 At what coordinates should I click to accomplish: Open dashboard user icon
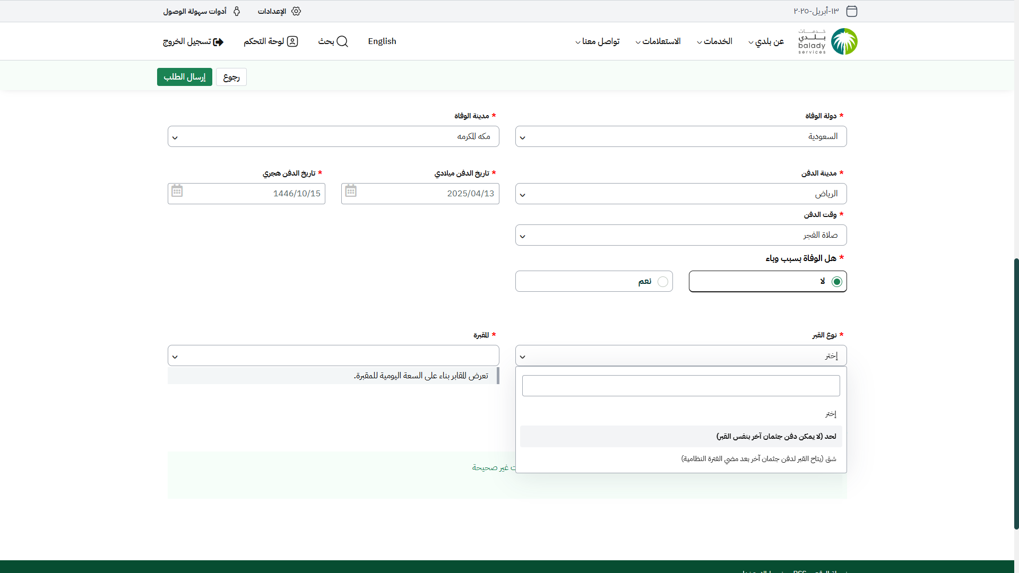292,41
